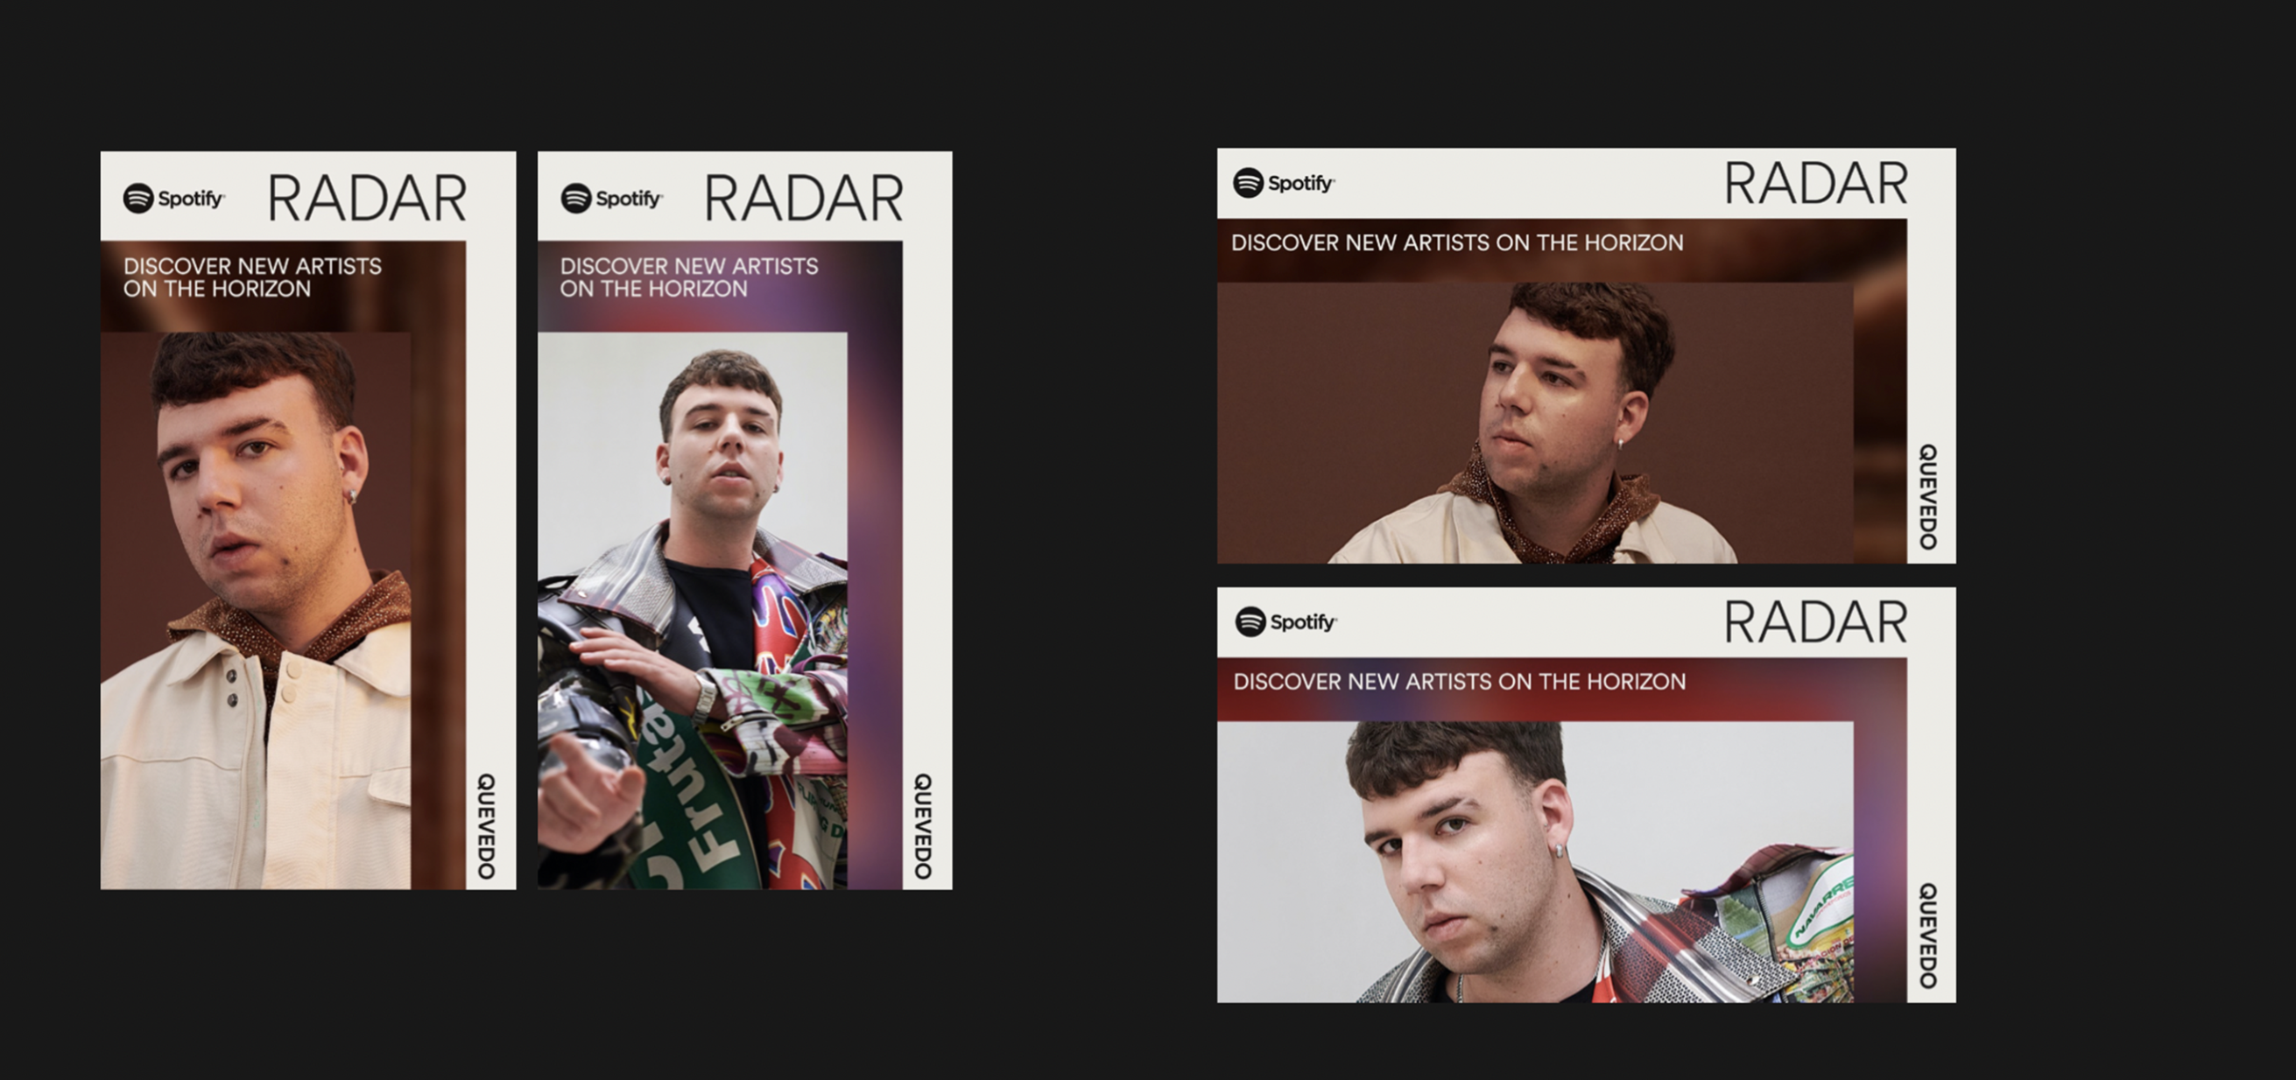This screenshot has width=2296, height=1080.
Task: Click DISCOVER NEW ARTISTS tagline on bottom banner
Action: (x=1459, y=682)
